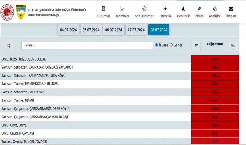
Task: Sort rainfall ascending using right sort icon
Action: [233, 46]
